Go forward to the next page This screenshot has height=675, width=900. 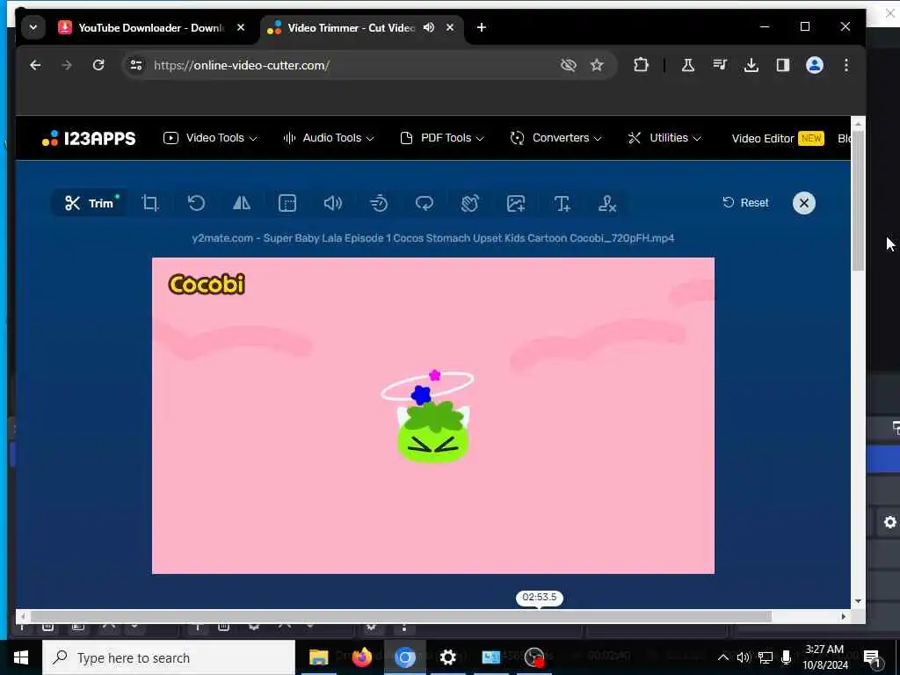pyautogui.click(x=67, y=65)
